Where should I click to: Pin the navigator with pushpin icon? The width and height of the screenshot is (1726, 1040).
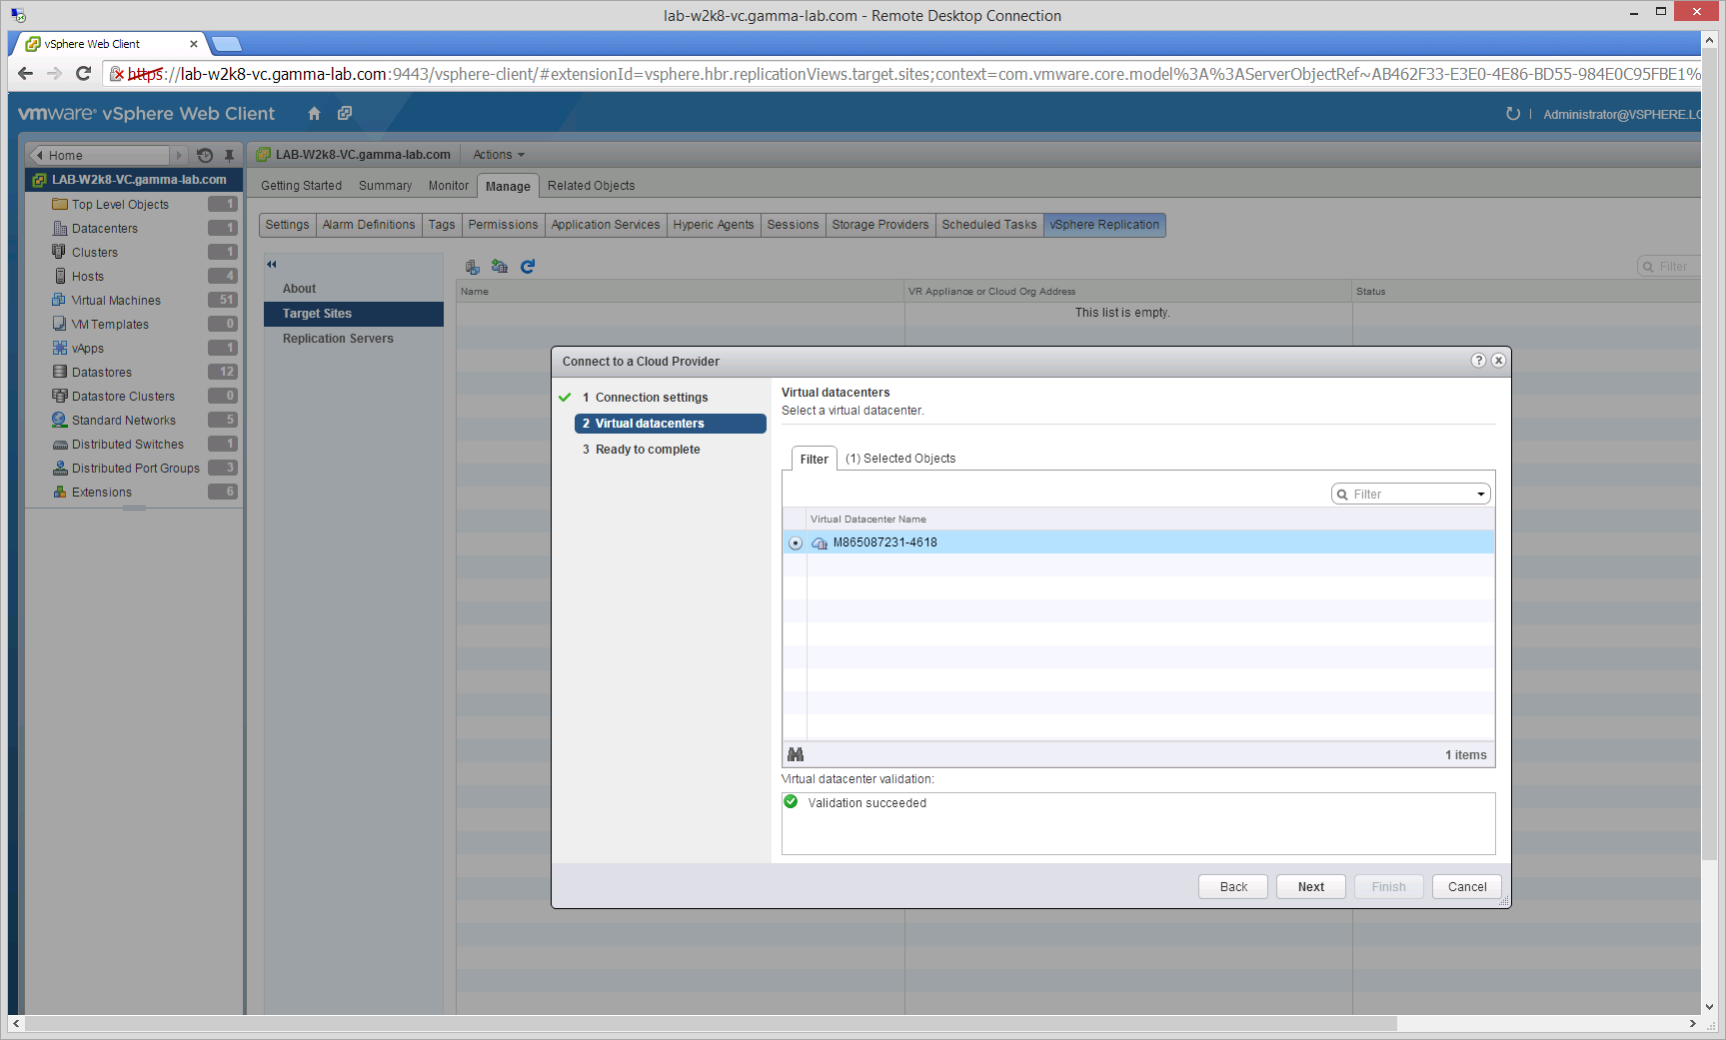229,155
